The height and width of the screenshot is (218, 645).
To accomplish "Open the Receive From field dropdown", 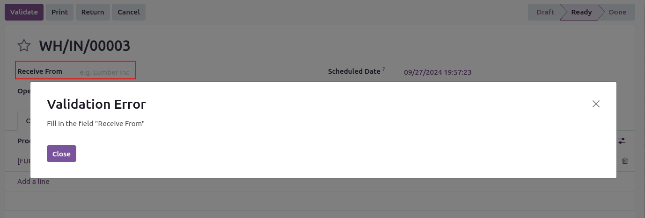I will (105, 72).
